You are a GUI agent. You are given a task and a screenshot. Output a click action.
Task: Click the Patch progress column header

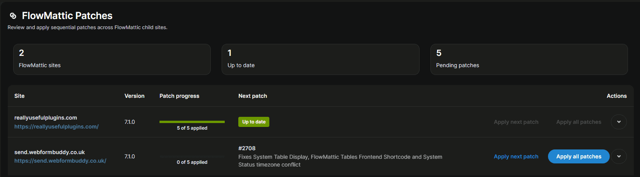click(x=179, y=96)
